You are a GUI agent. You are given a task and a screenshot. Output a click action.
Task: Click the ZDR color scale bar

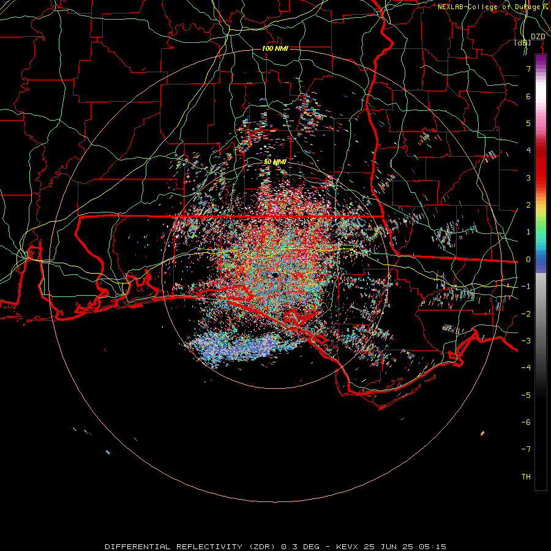541,272
